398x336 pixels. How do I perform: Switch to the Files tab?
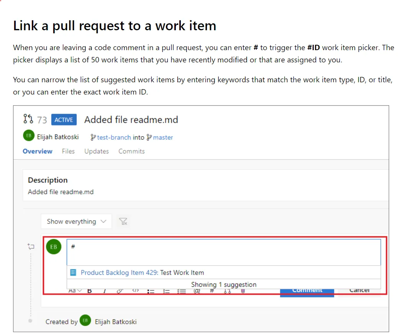pyautogui.click(x=68, y=151)
